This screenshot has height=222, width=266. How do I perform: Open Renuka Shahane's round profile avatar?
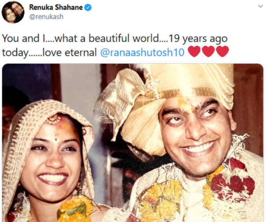coord(13,12)
